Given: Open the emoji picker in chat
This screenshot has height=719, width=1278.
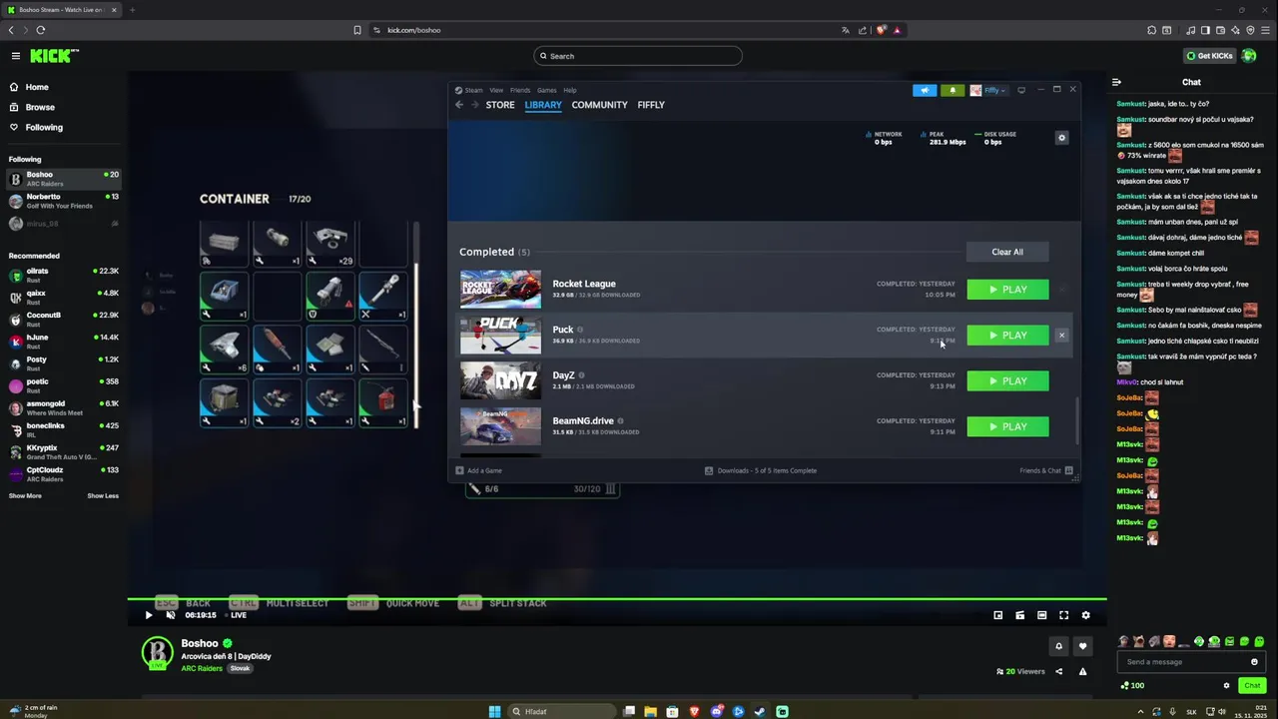Looking at the screenshot, I should [1254, 662].
